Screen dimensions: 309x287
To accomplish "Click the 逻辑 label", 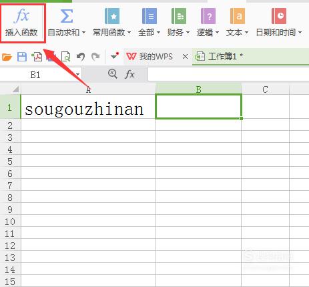I will 205,33.
